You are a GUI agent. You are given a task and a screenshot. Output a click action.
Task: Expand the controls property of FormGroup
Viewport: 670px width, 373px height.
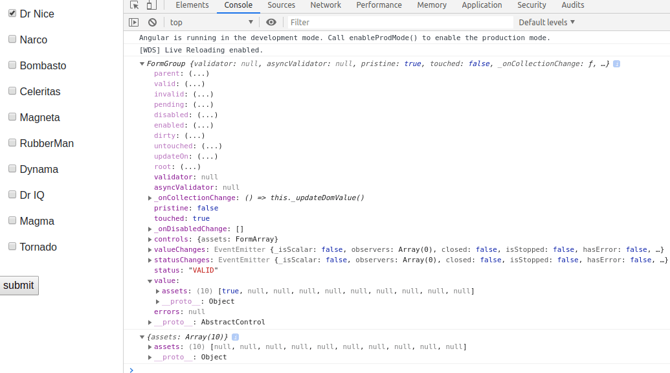(150, 239)
